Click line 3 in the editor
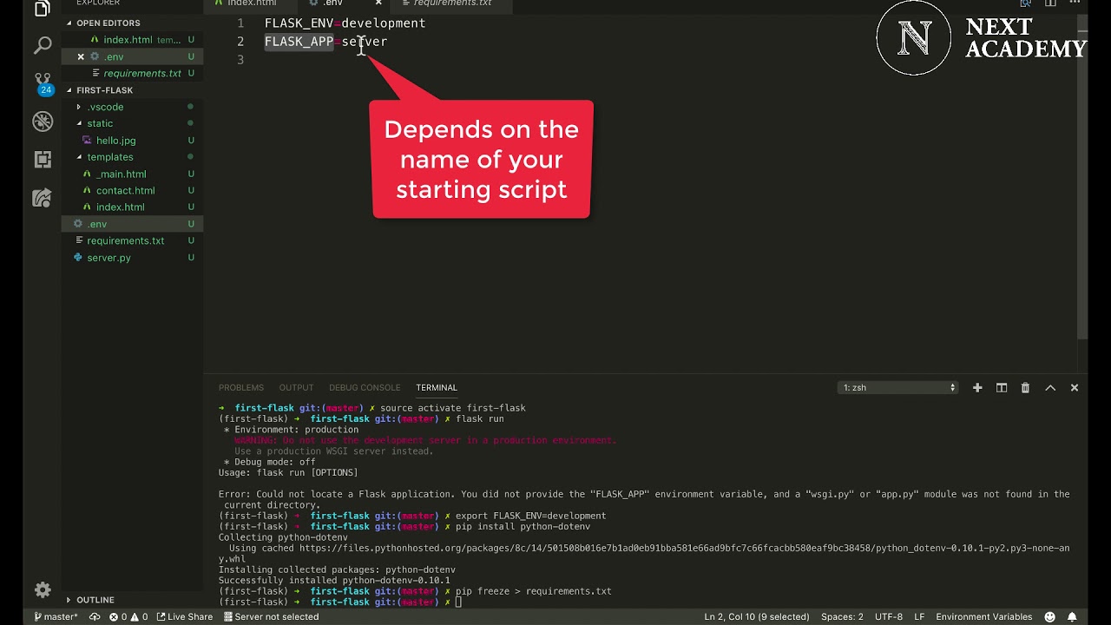 [x=642, y=59]
